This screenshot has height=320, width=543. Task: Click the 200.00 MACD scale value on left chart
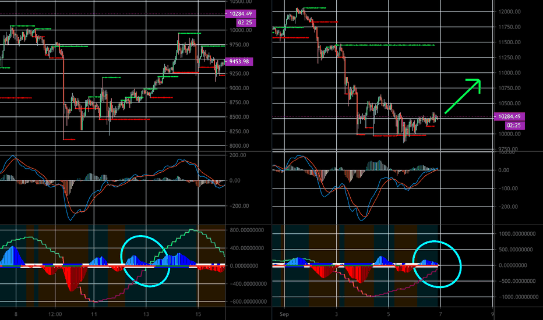tap(238, 155)
